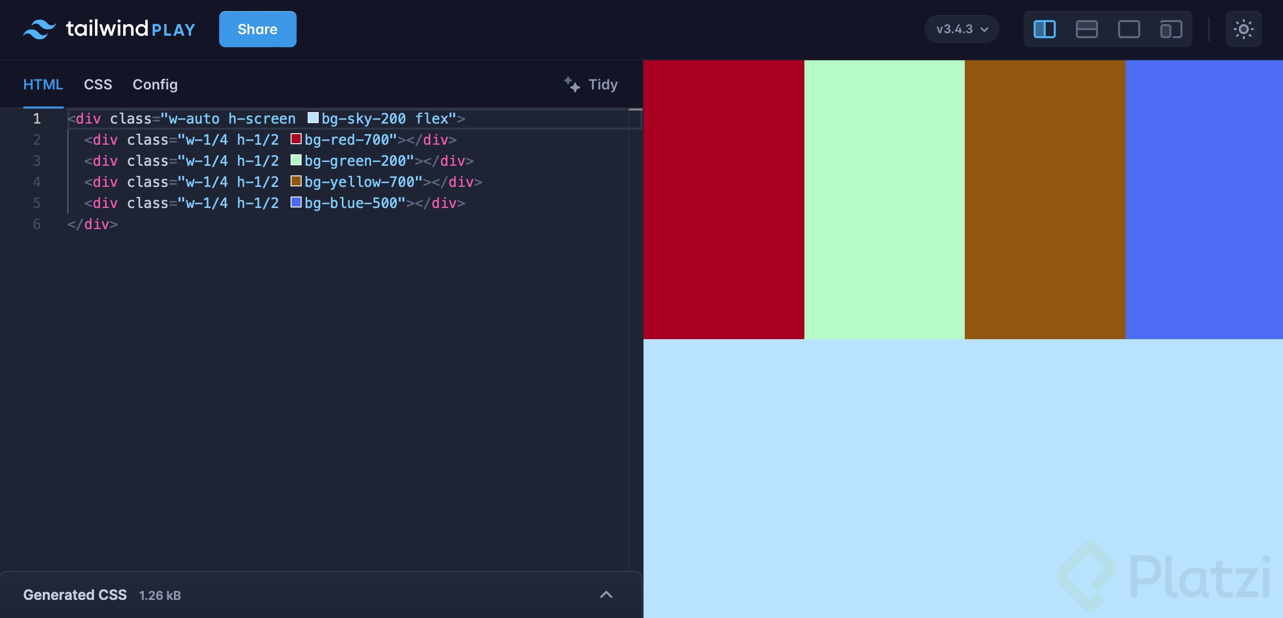Viewport: 1283px width, 618px height.
Task: Open the Config tab
Action: [x=155, y=84]
